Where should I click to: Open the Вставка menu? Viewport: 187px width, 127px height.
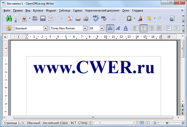38,10
